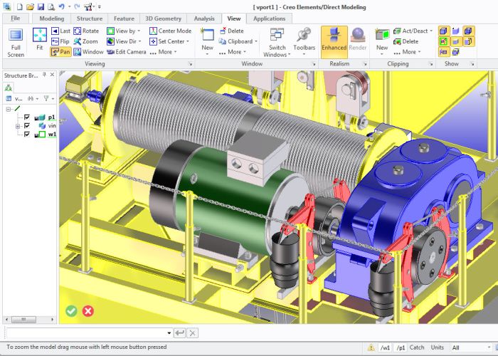Toggle the vin assembly checkbox
The image size is (498, 356).
pos(27,125)
